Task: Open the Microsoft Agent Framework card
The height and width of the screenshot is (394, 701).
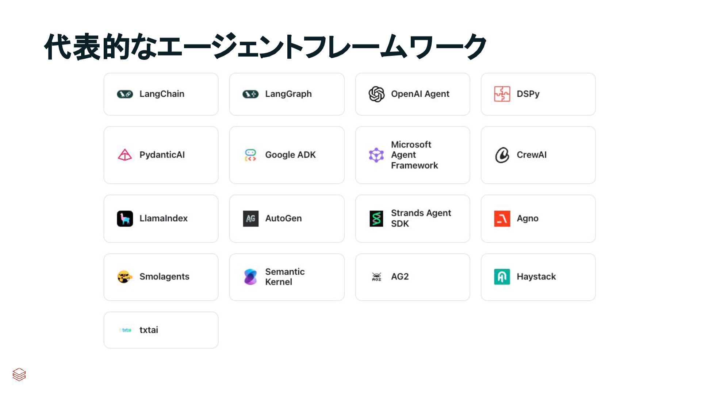Action: (413, 155)
